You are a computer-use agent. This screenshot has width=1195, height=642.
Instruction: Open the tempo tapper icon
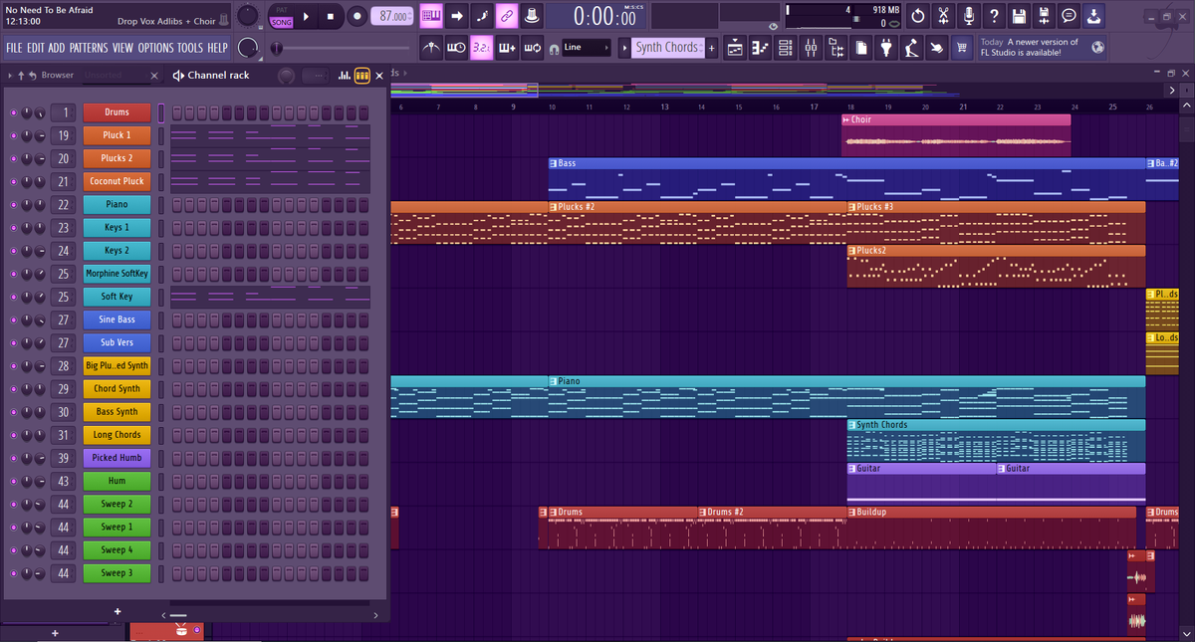pos(910,47)
